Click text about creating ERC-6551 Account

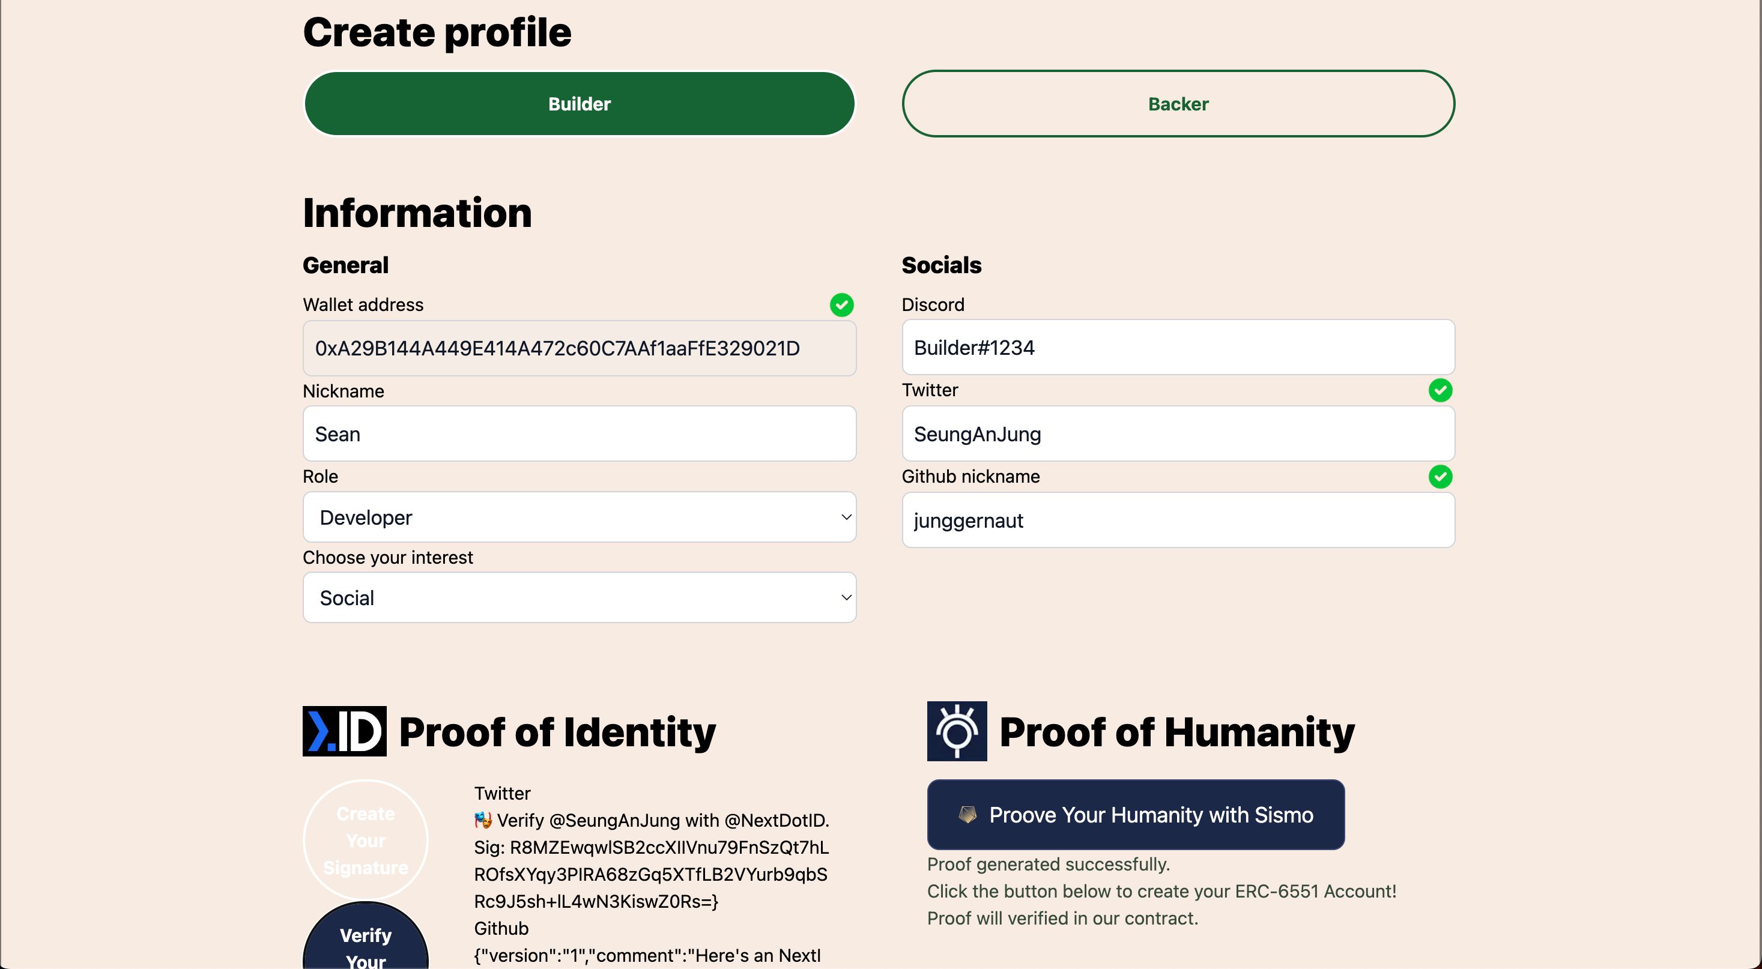pyautogui.click(x=1161, y=891)
